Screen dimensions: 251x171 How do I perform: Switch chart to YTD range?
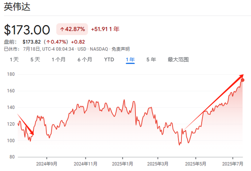coord(109,59)
